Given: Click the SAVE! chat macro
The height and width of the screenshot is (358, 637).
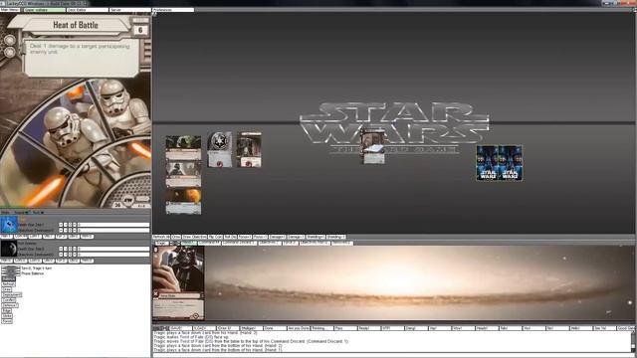Looking at the screenshot, I should click(181, 328).
